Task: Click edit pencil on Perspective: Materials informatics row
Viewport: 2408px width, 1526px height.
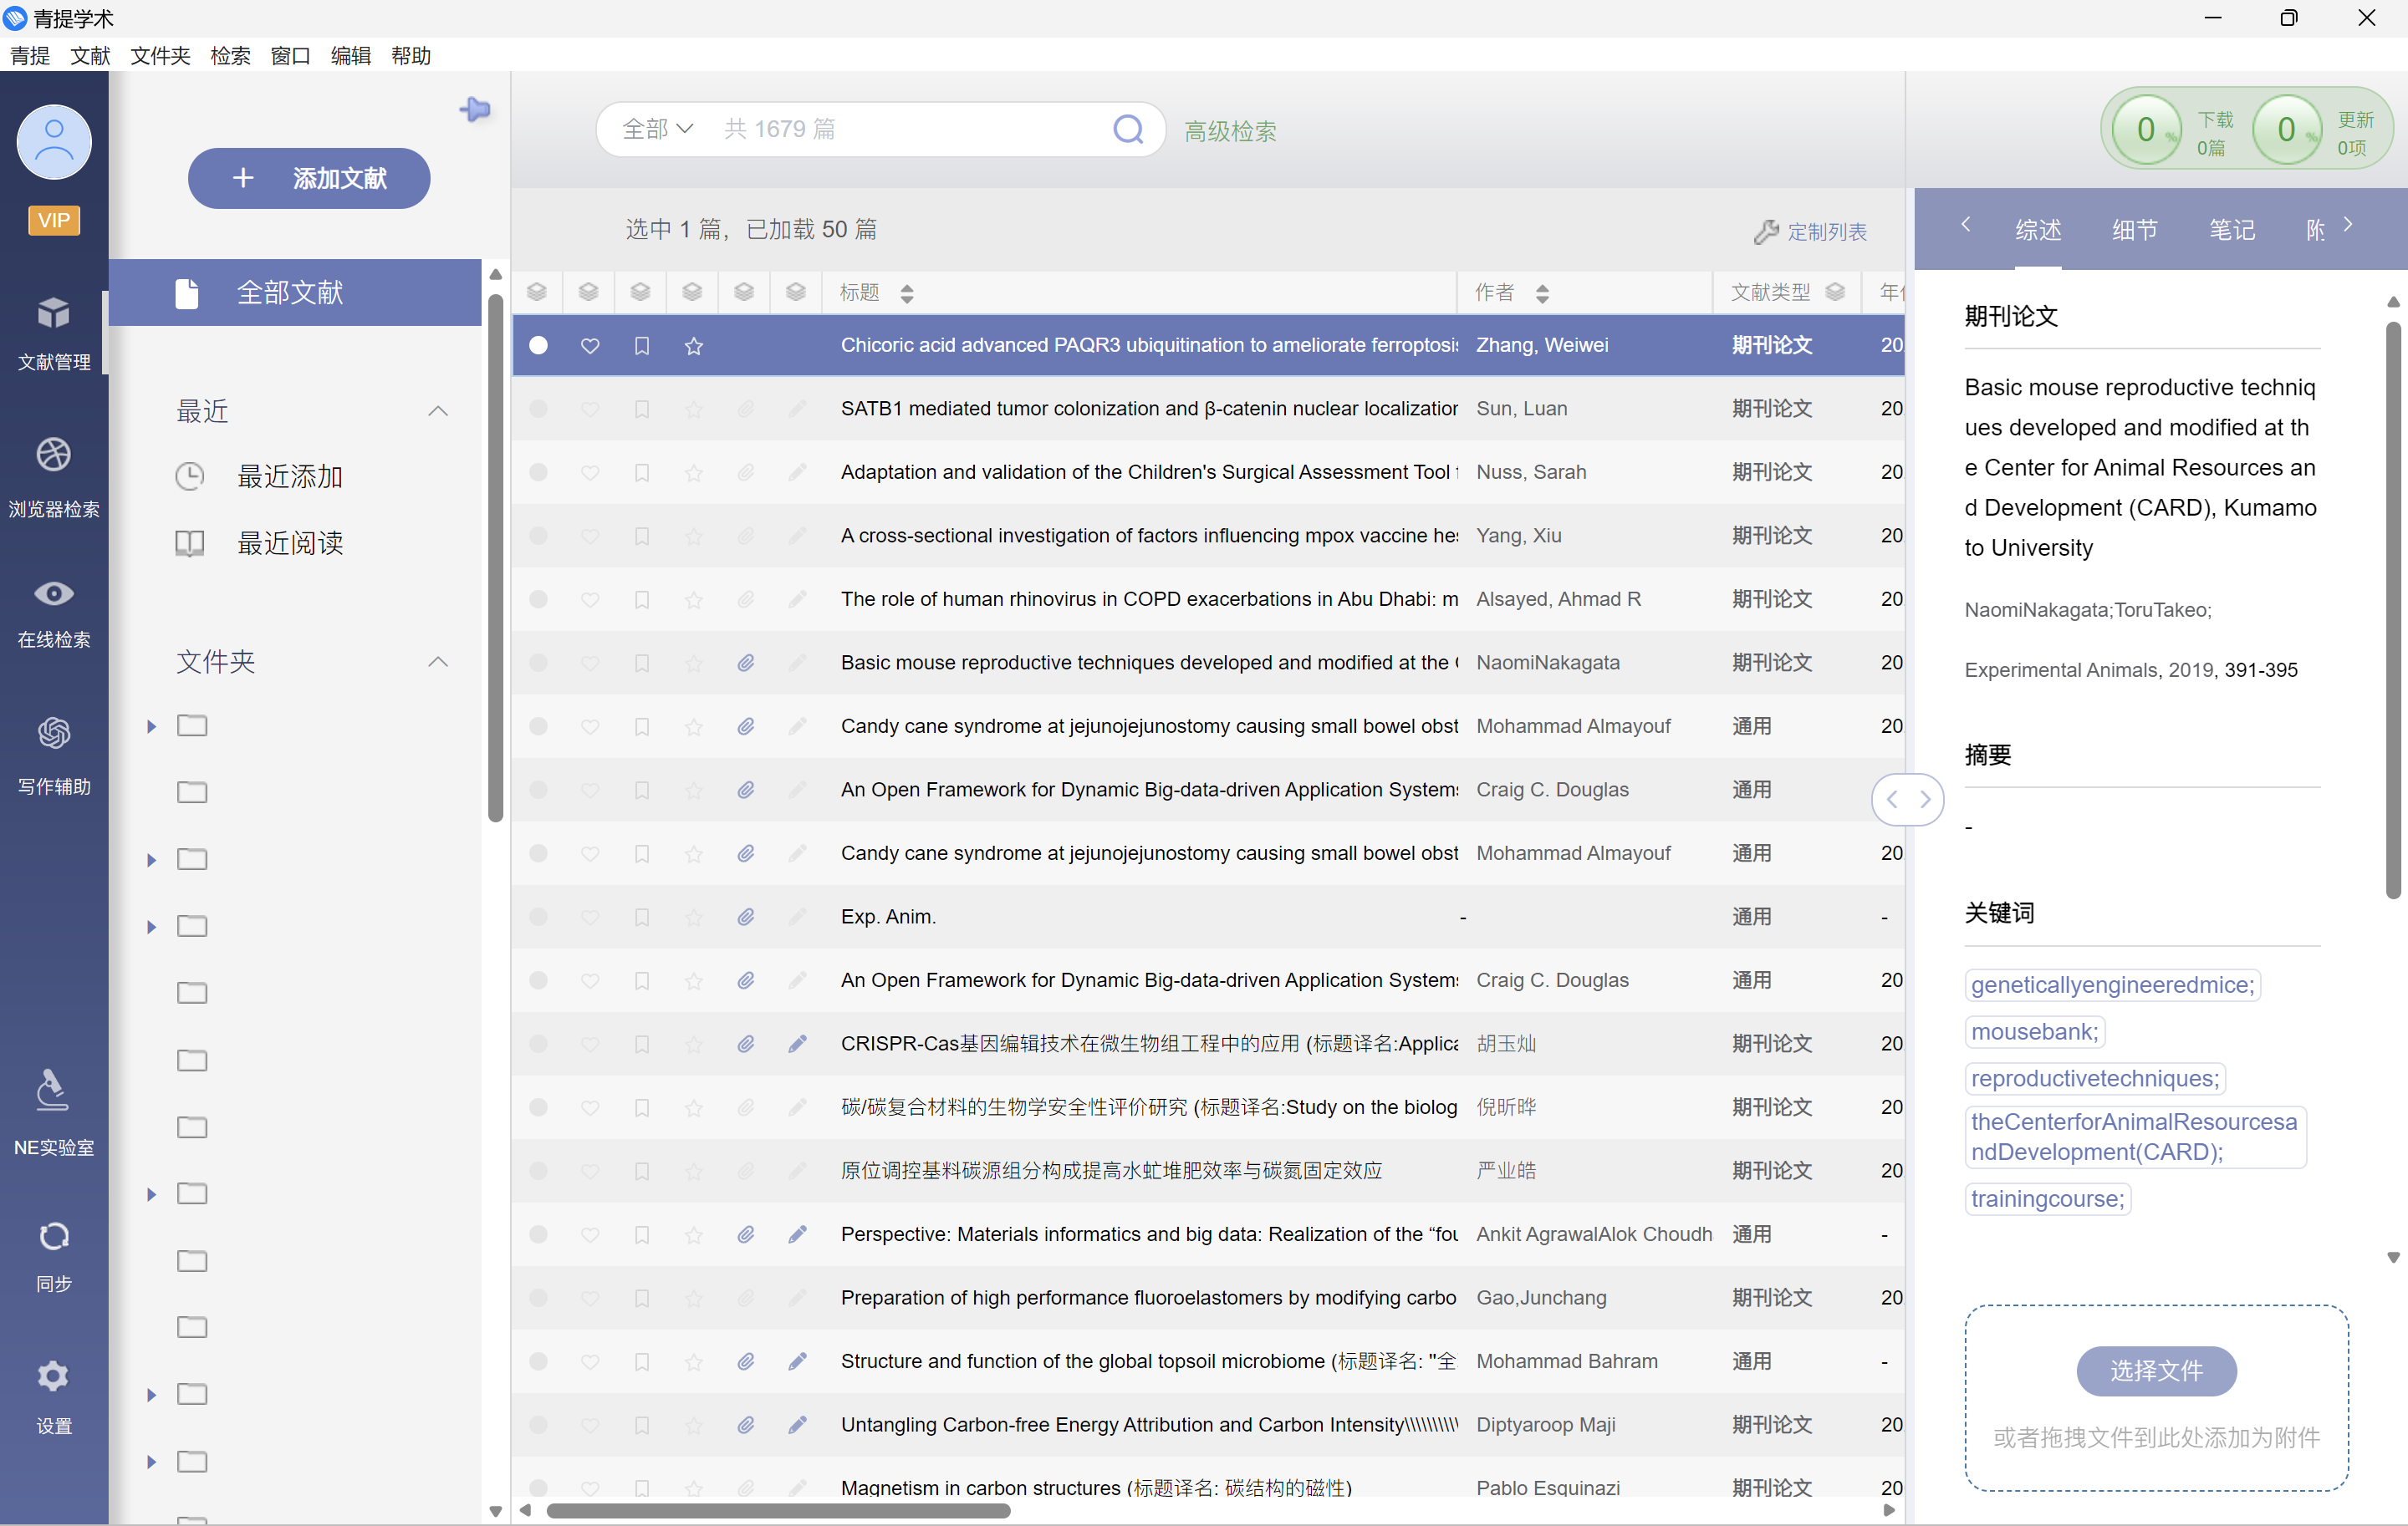Action: [797, 1234]
